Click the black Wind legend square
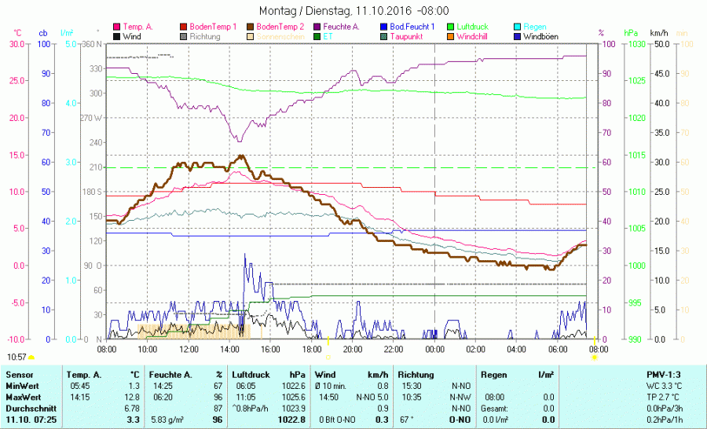Screen dimensions: 707x429 click(x=117, y=37)
